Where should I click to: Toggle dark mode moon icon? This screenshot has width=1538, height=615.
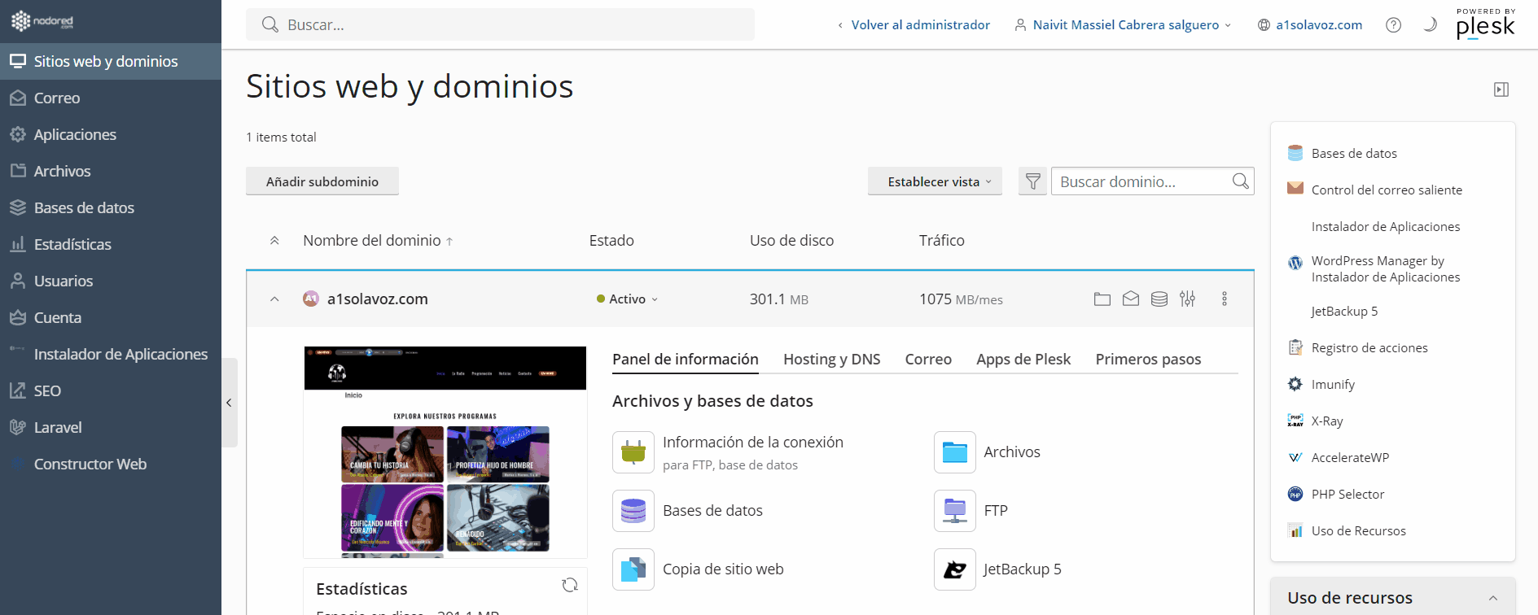pyautogui.click(x=1429, y=25)
